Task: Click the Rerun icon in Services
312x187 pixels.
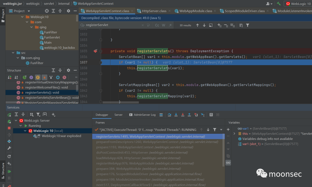Action: 9,115
